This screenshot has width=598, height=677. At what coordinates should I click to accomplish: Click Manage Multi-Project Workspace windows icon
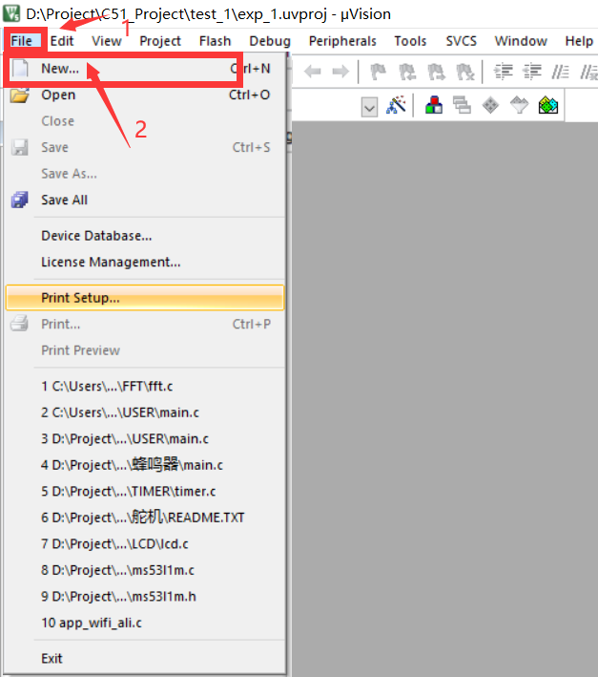462,105
